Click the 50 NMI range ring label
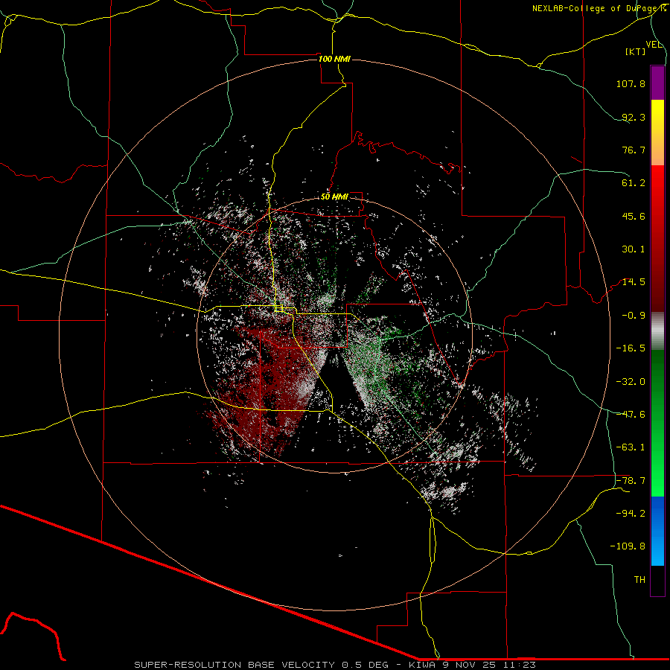670x670 pixels. pyautogui.click(x=334, y=197)
